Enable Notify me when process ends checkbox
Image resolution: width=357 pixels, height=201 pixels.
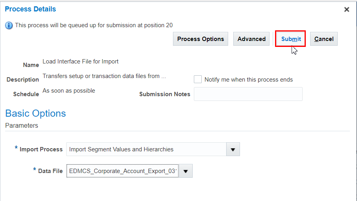click(x=198, y=79)
